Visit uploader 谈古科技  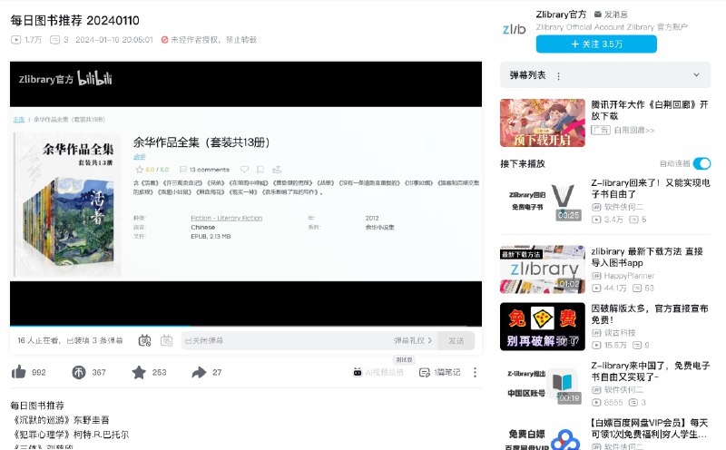(x=620, y=332)
